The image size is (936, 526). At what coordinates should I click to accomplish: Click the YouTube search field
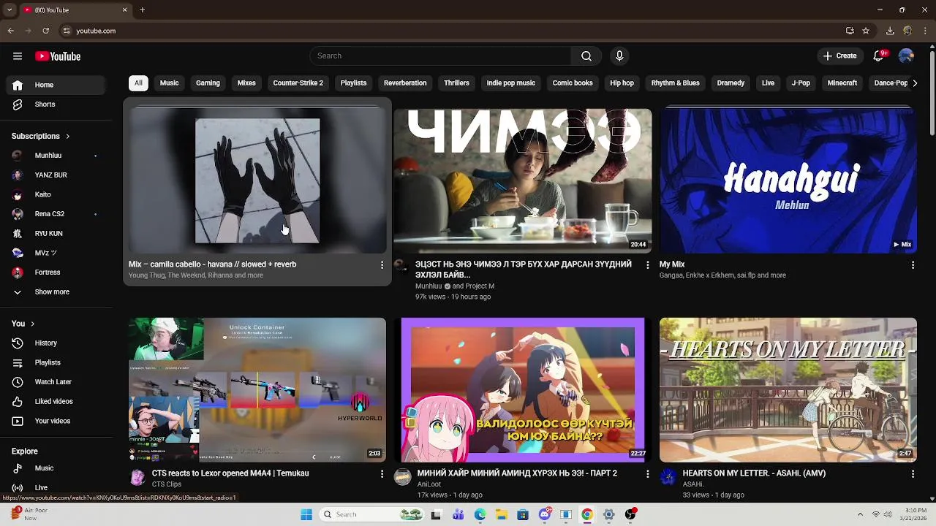(x=440, y=56)
